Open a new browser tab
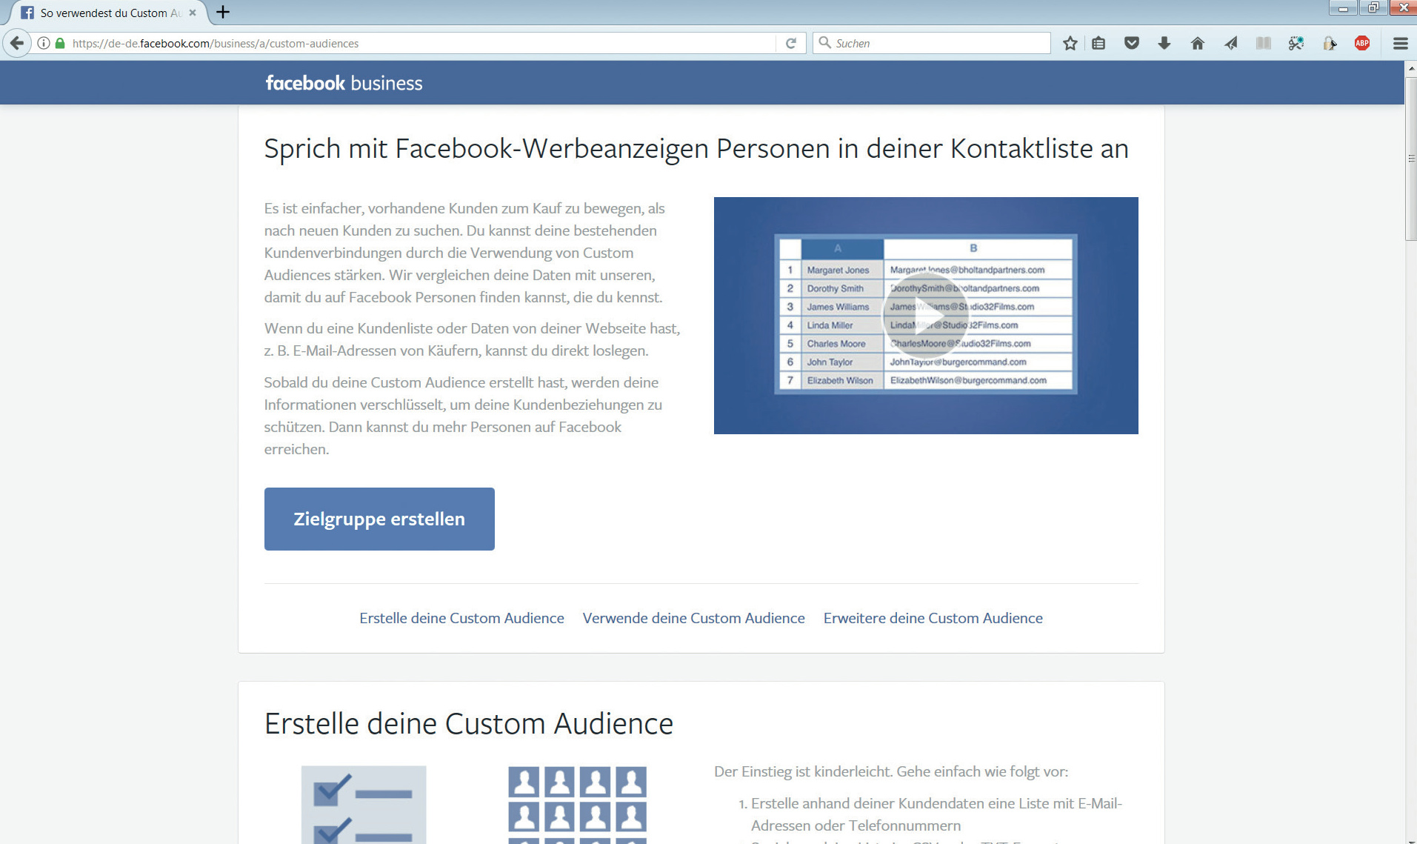 tap(222, 12)
